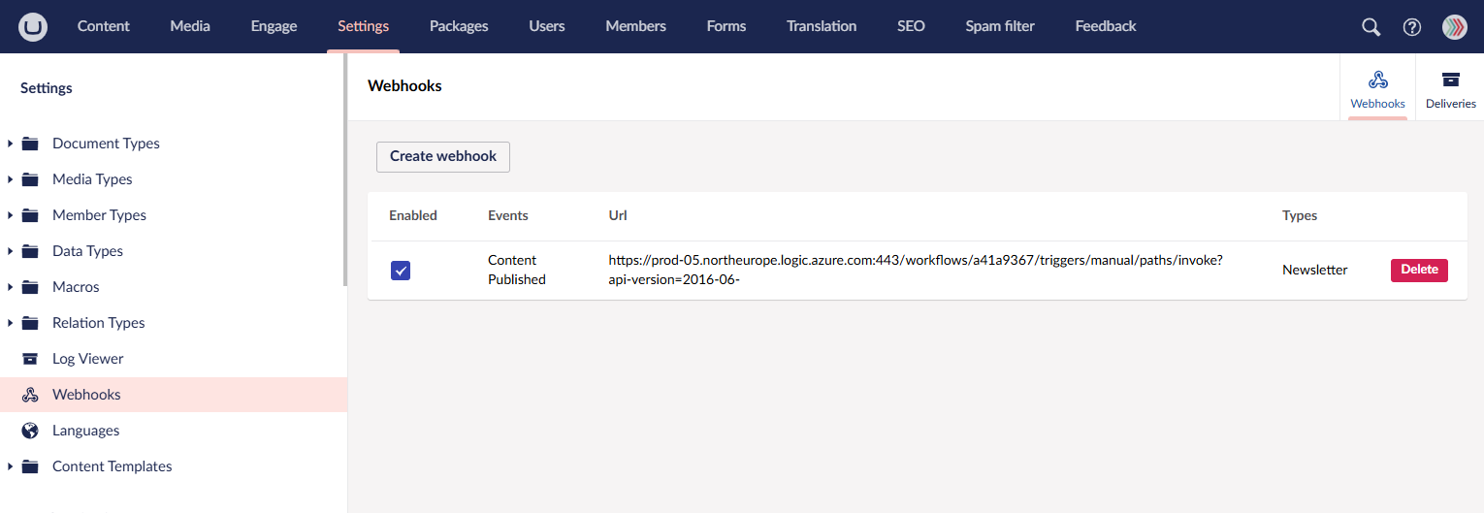Click the webhook Azure URL text
The width and height of the screenshot is (1484, 513).
coord(916,270)
